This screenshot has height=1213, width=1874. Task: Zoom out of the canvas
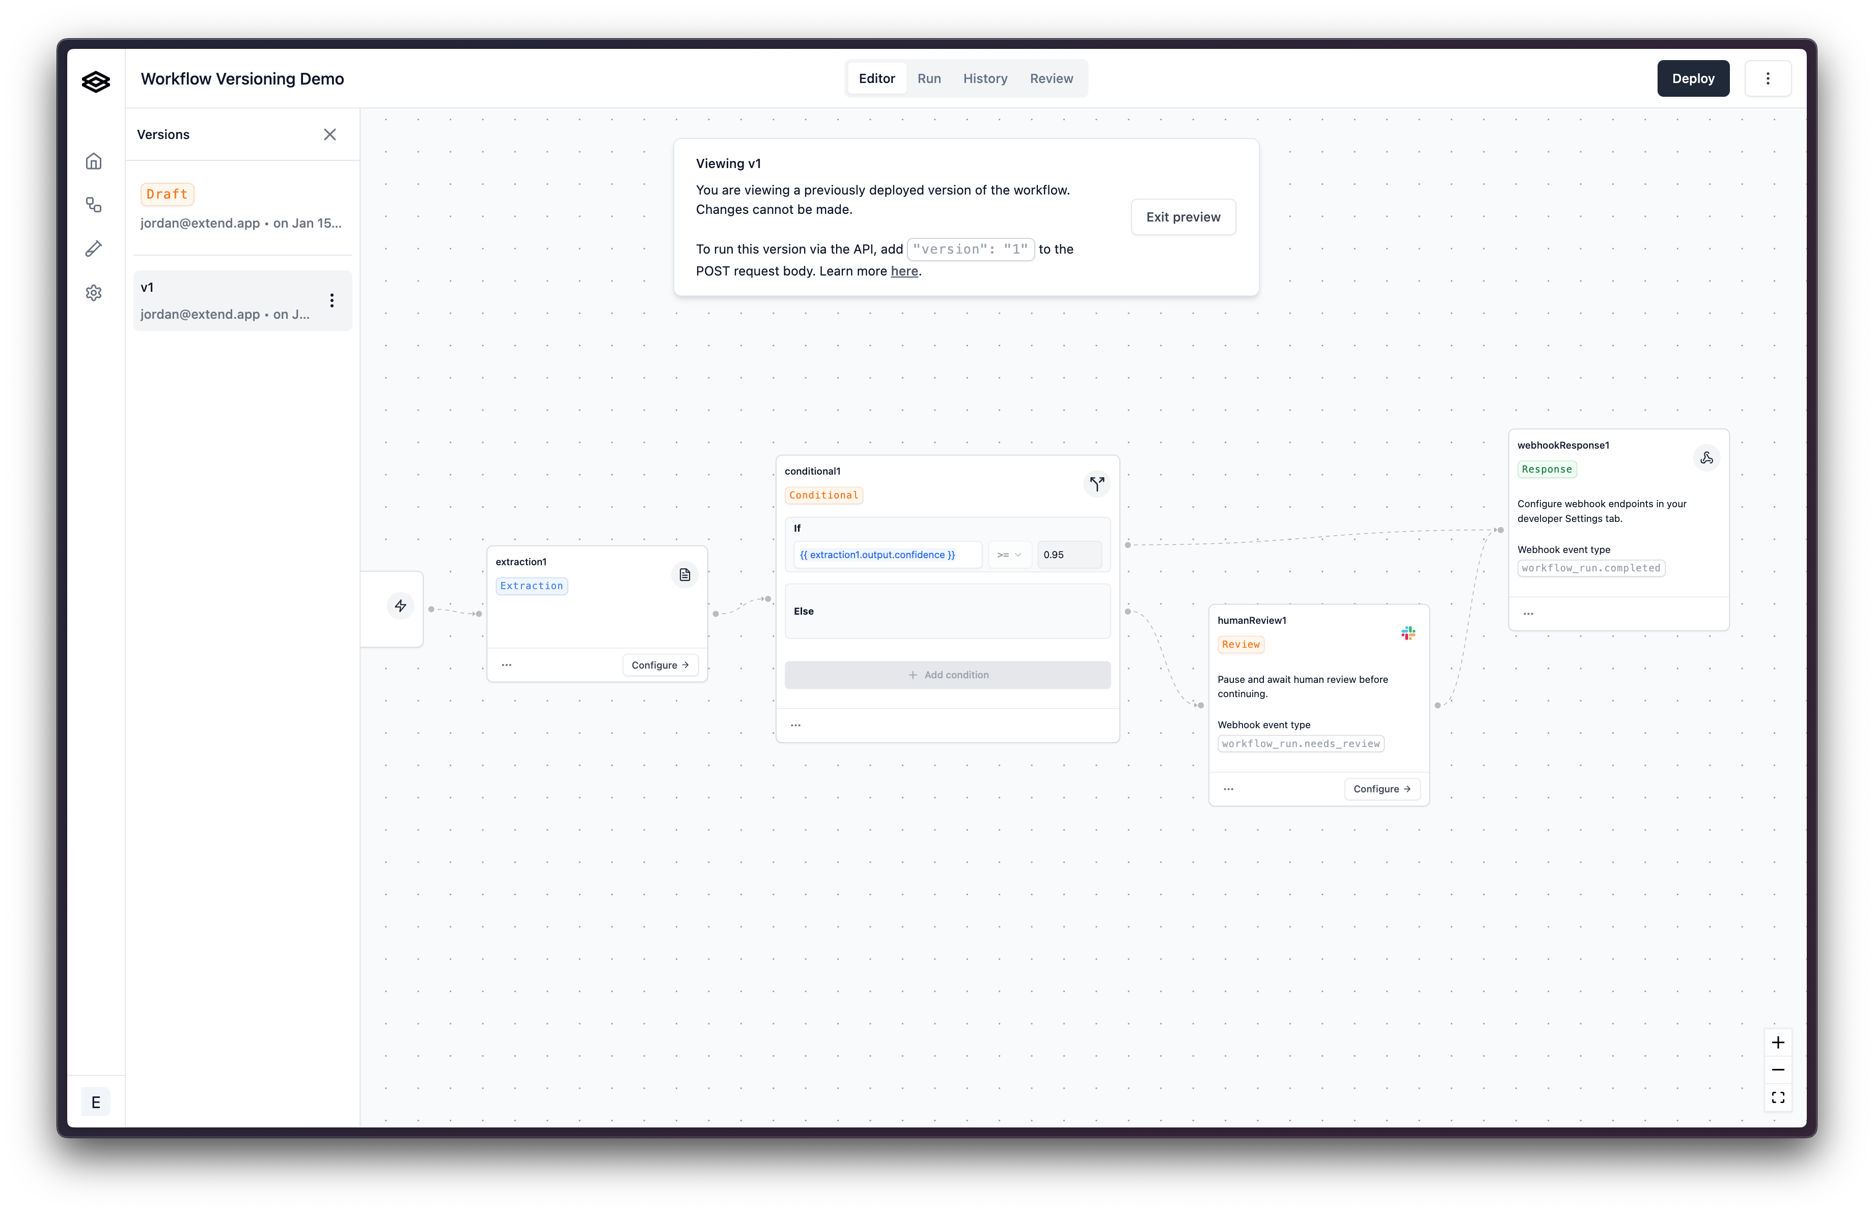(1777, 1070)
